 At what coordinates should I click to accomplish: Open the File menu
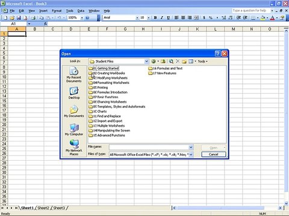12,11
